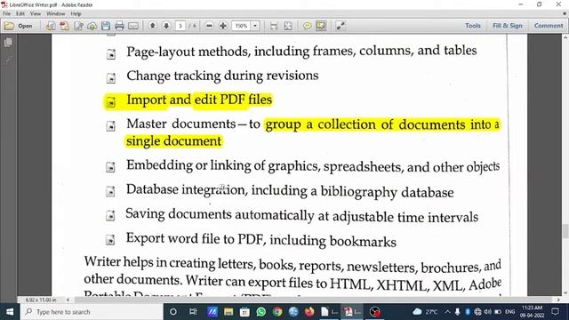Click the text 'Change tracking during revisions'
Image resolution: width=569 pixels, height=320 pixels.
click(x=222, y=76)
